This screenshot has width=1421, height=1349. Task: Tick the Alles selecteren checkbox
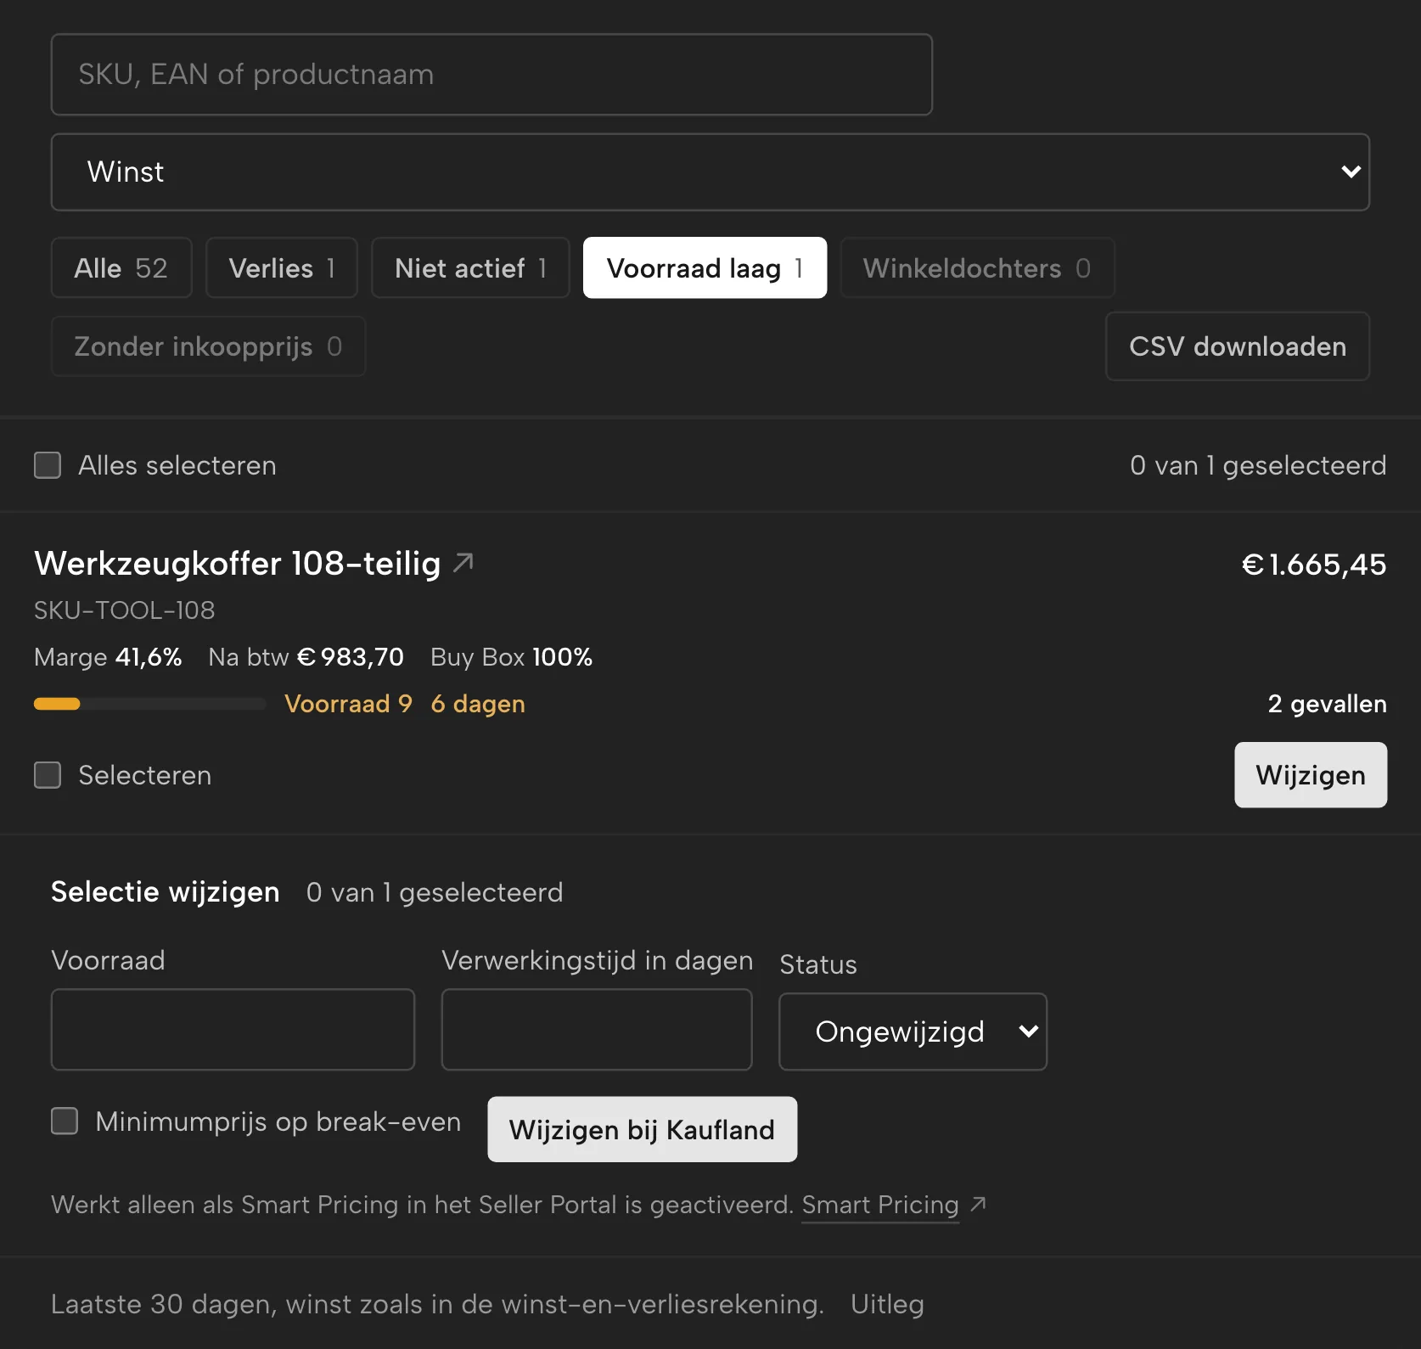pos(48,465)
